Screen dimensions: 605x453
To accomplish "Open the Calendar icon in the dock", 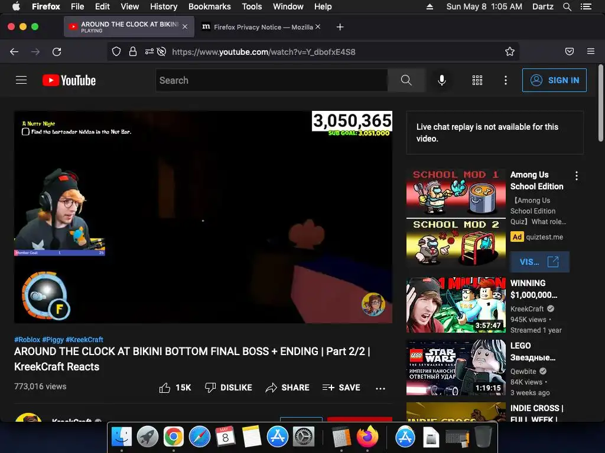I will (225, 437).
